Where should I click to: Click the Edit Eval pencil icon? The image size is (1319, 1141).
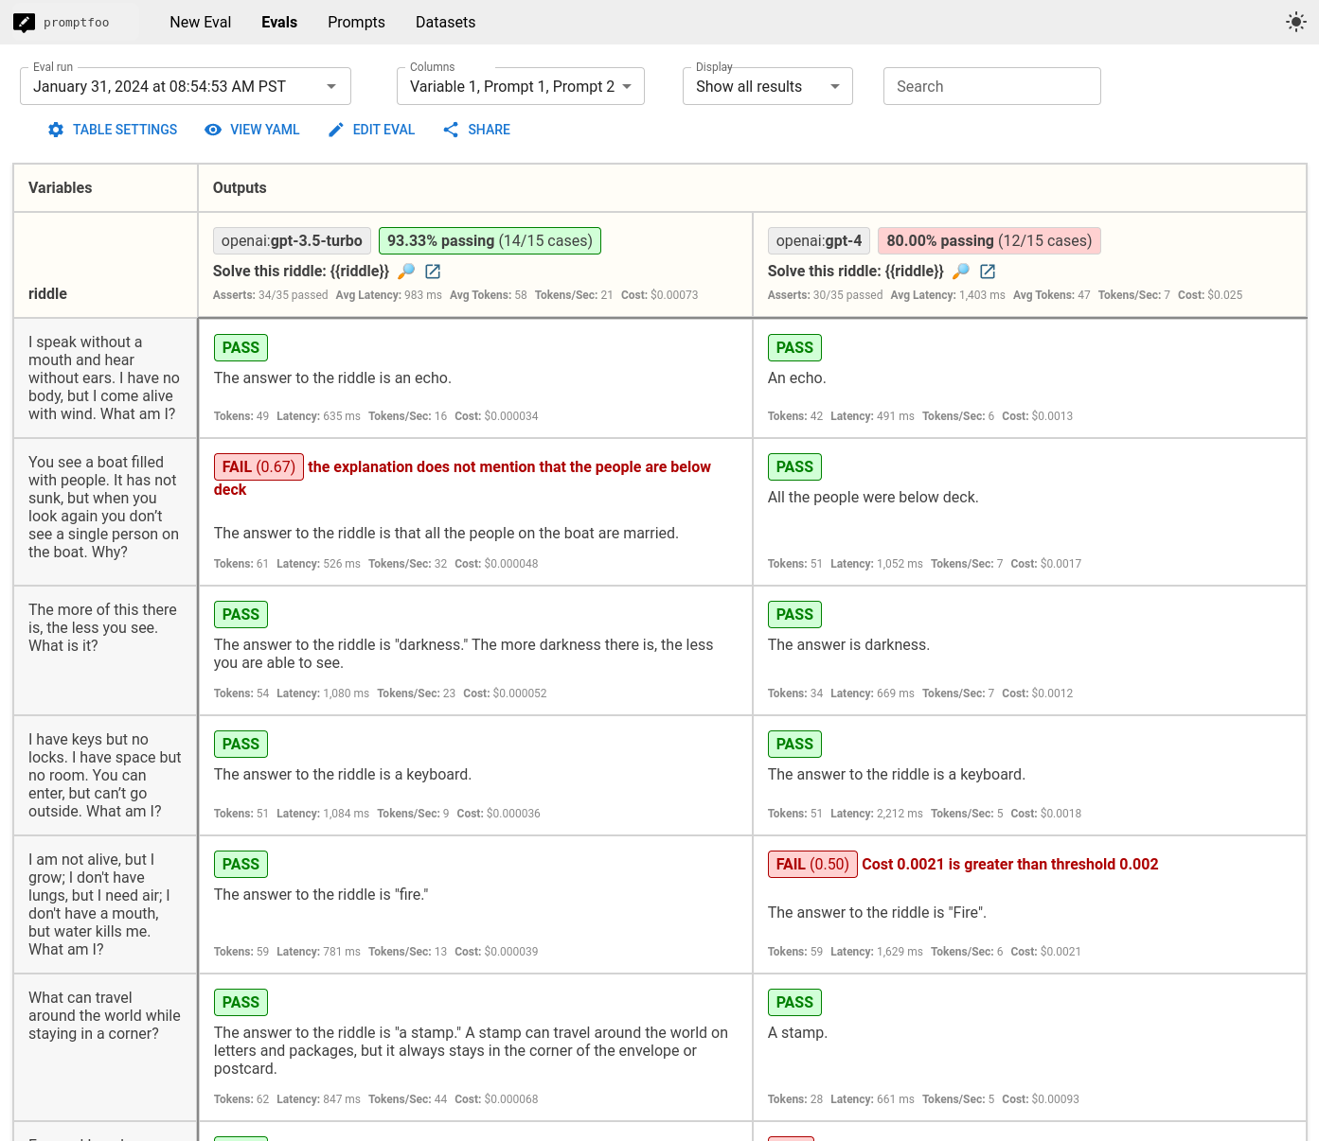336,130
